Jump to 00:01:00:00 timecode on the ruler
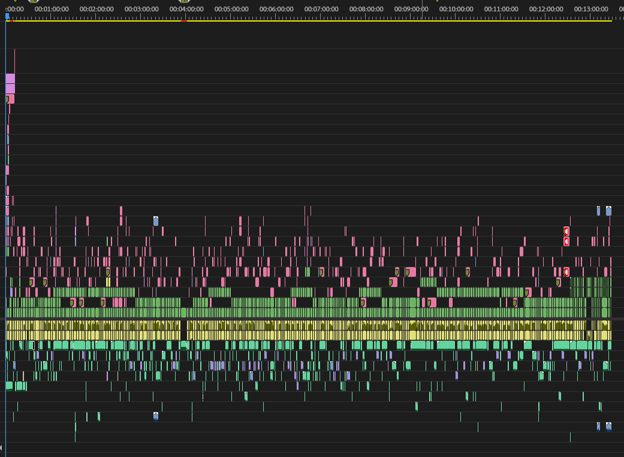The height and width of the screenshot is (457, 624). 52,9
